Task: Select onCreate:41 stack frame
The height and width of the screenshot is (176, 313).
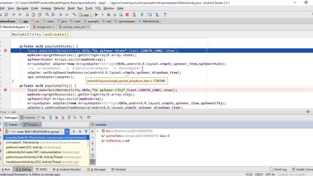Action: click(46, 142)
